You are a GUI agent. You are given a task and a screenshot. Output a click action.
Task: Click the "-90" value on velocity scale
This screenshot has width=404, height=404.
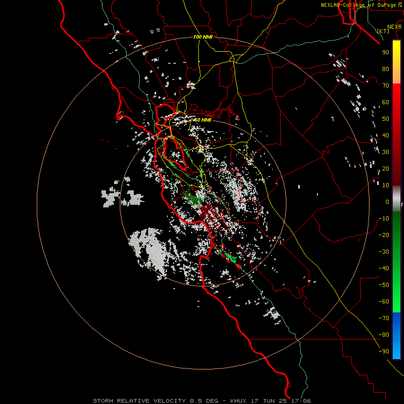coord(384,351)
